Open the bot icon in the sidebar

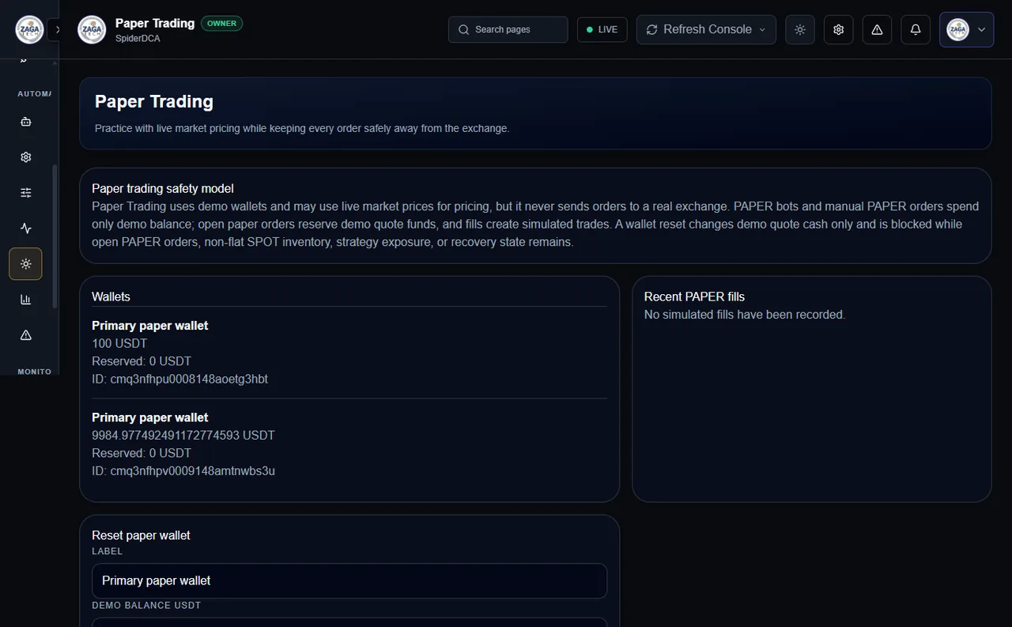pos(25,122)
